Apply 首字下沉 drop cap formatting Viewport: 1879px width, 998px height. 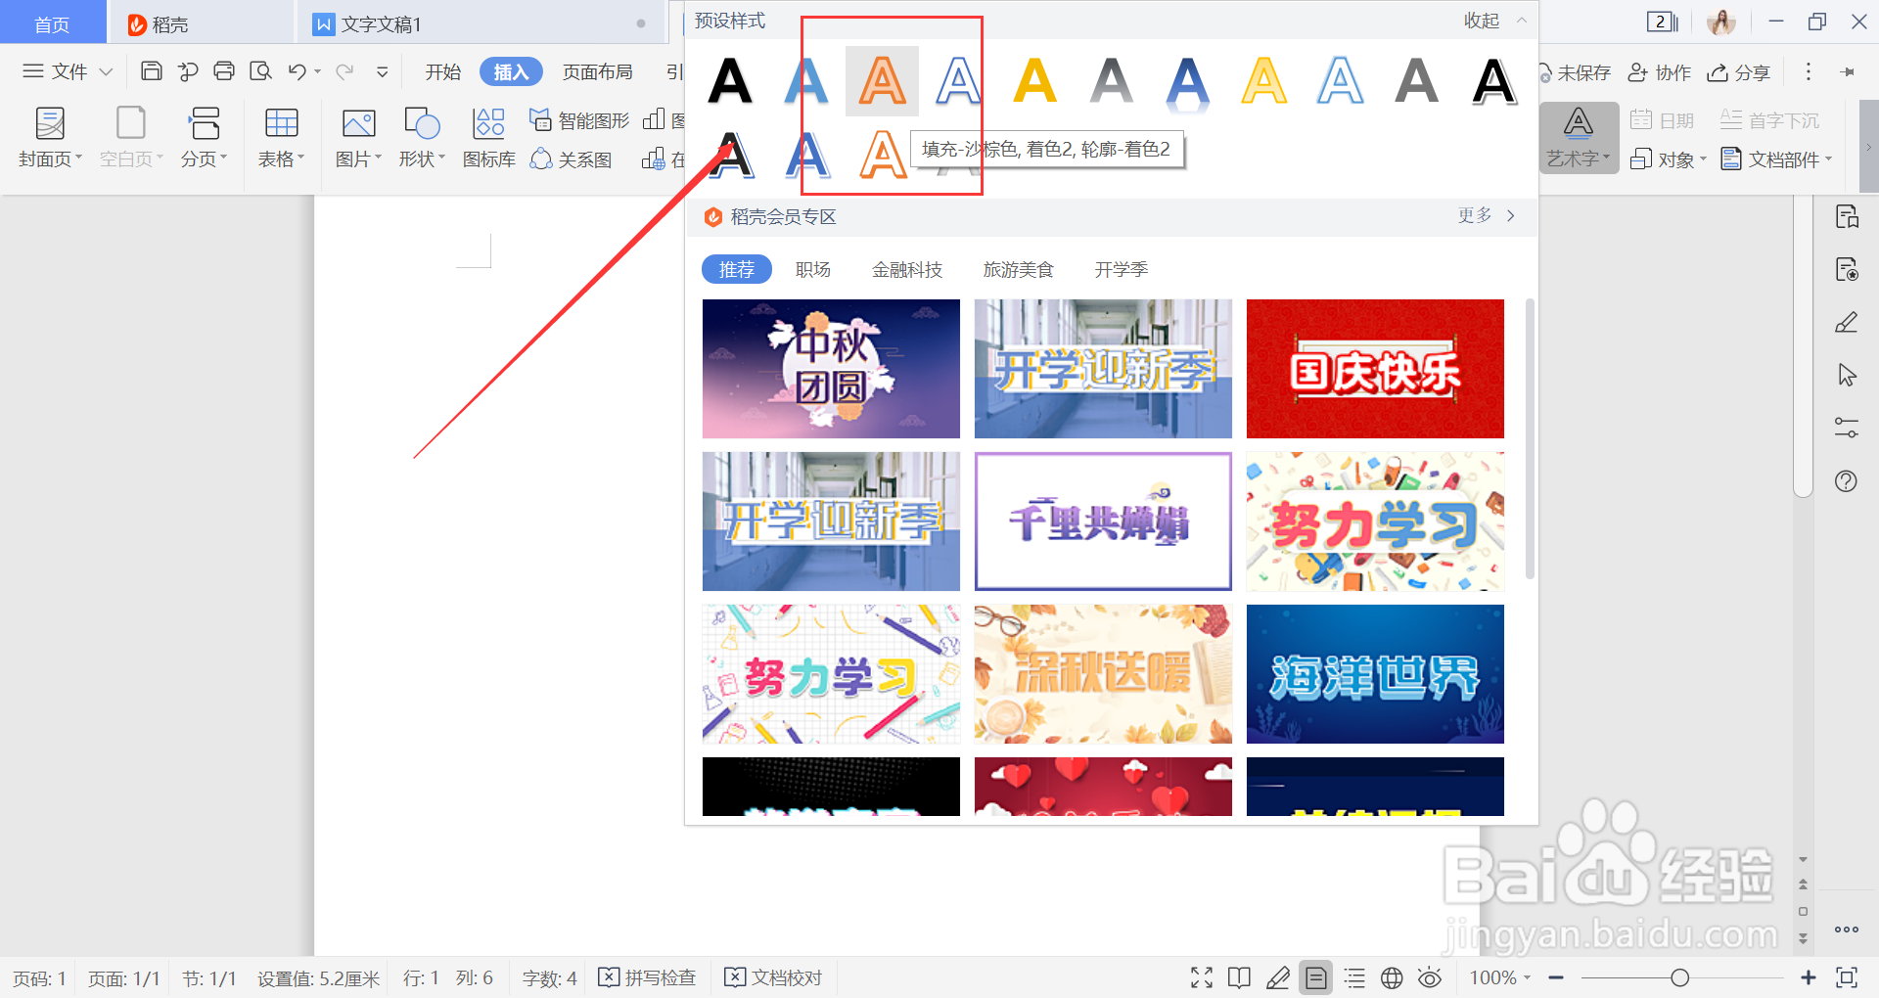coord(1771,118)
